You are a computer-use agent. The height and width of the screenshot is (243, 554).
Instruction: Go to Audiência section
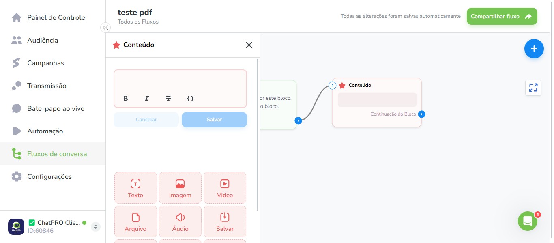coord(53,40)
